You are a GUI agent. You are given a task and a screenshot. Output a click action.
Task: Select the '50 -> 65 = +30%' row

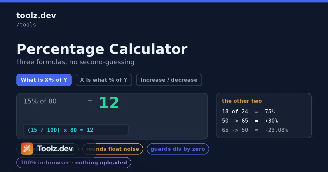coord(250,121)
